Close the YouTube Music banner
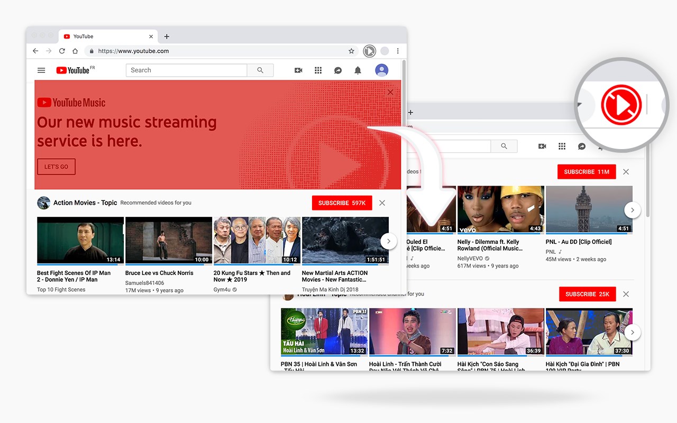The height and width of the screenshot is (423, 677). [x=390, y=92]
